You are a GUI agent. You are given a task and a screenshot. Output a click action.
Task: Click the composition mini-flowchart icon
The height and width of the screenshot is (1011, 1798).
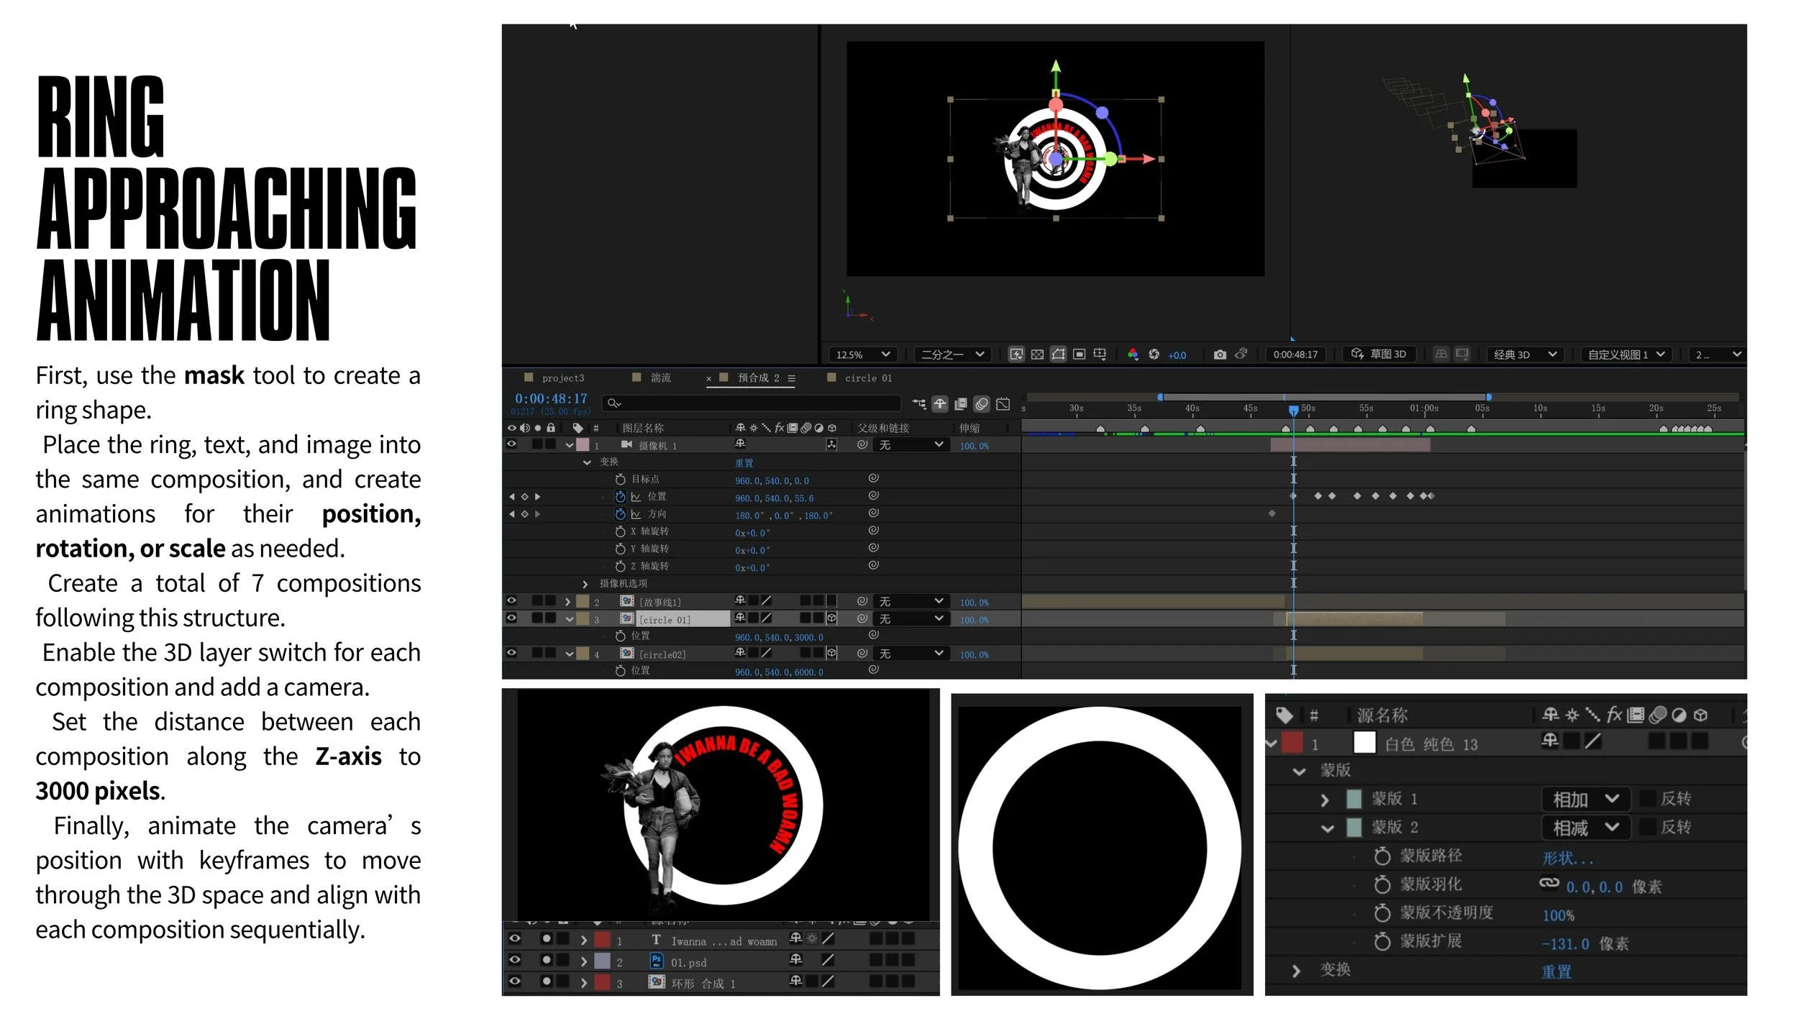pyautogui.click(x=919, y=404)
